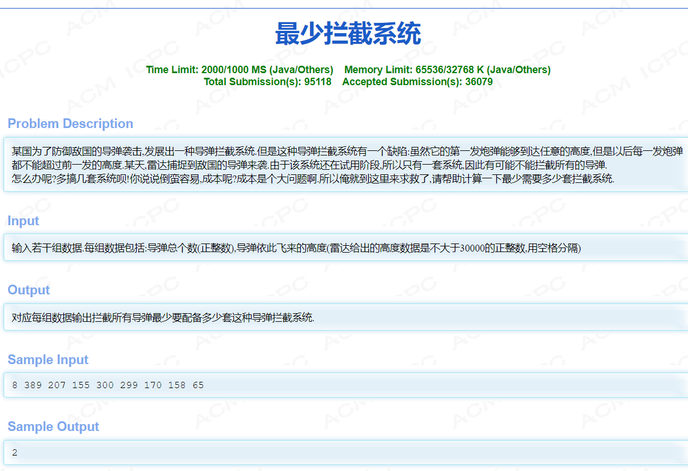Click the Output heading

point(29,290)
